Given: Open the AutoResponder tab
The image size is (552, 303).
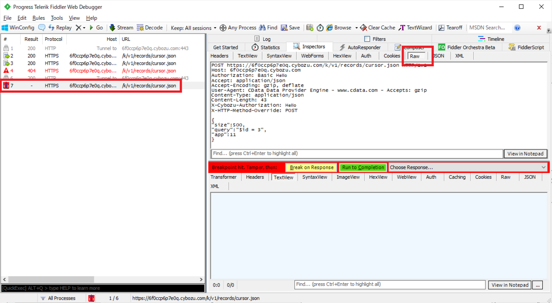Looking at the screenshot, I should [360, 47].
